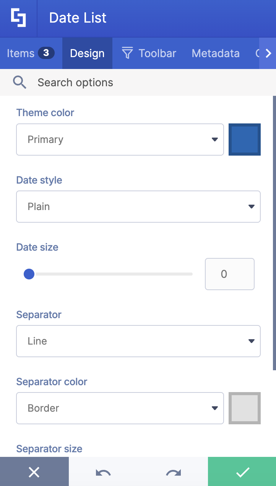Click the gray Separator color swatch

coord(245,408)
